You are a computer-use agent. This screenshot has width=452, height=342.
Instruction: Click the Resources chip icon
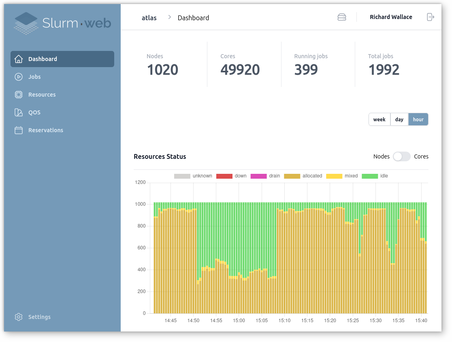pyautogui.click(x=19, y=95)
